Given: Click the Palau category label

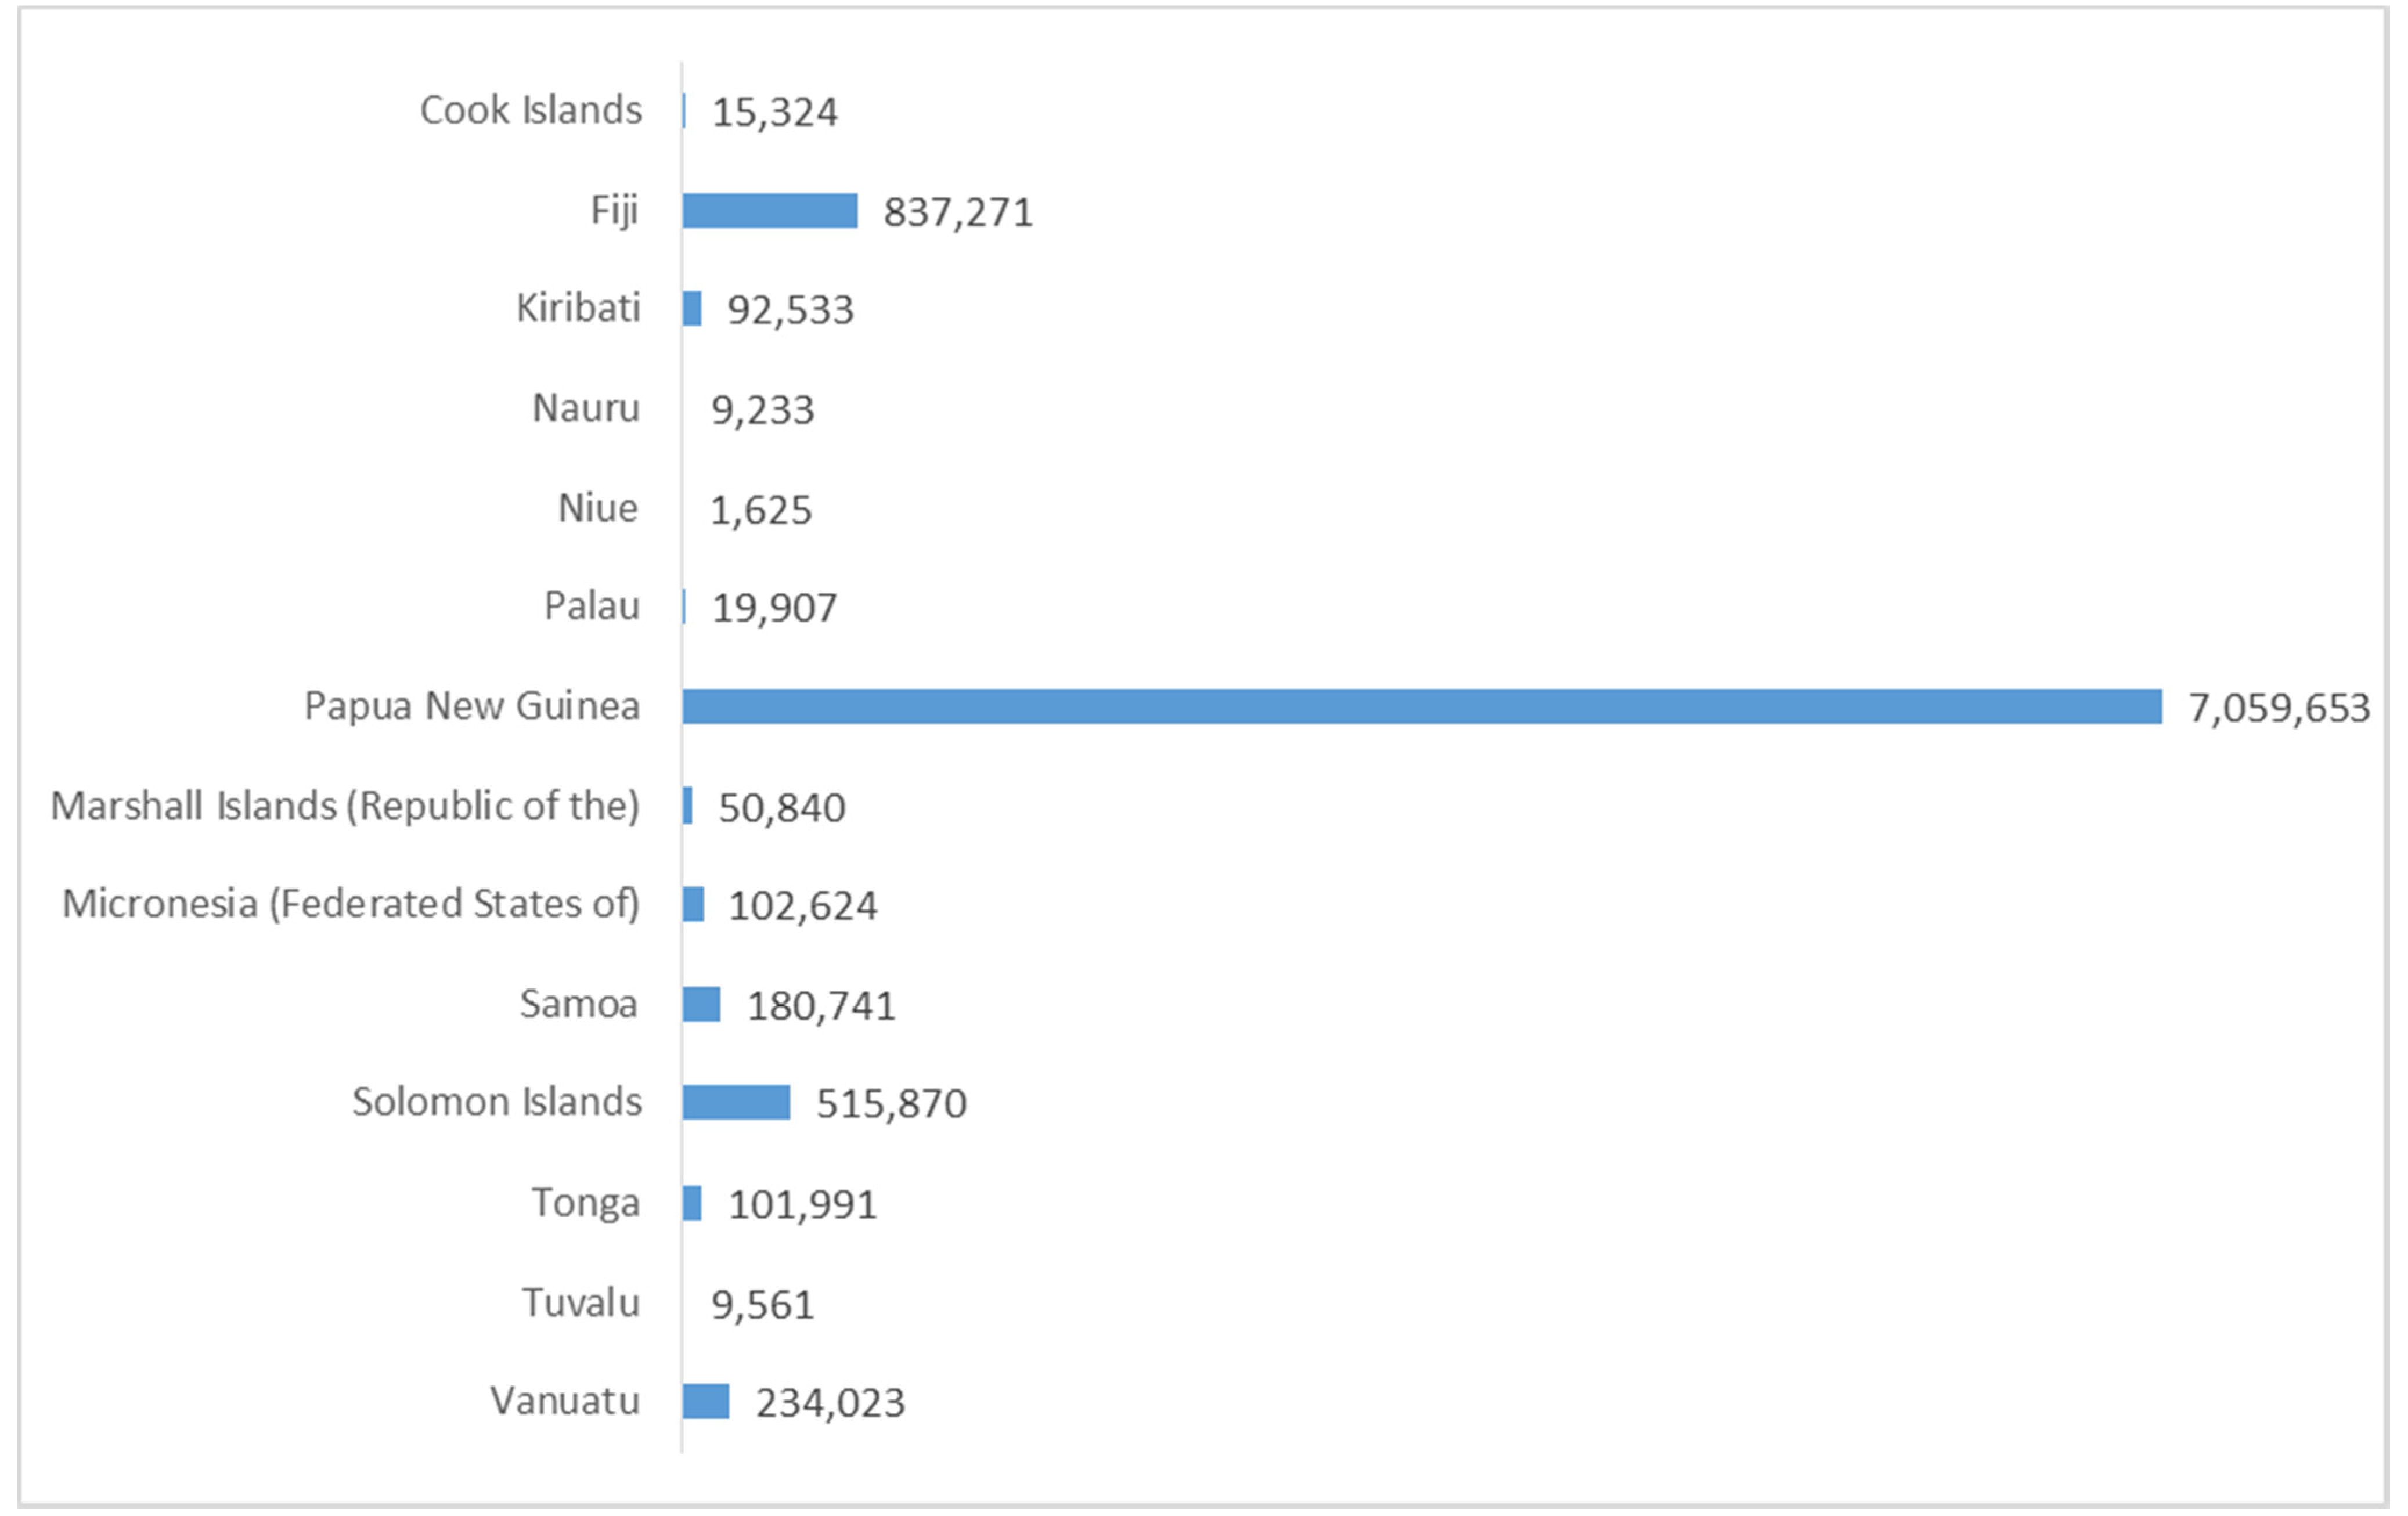Looking at the screenshot, I should [x=591, y=606].
